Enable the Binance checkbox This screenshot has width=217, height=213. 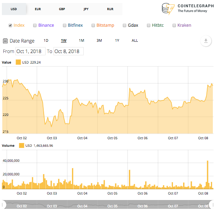point(35,26)
